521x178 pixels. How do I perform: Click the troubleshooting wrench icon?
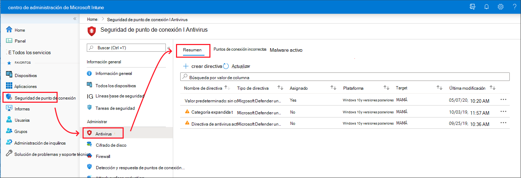[9, 154]
